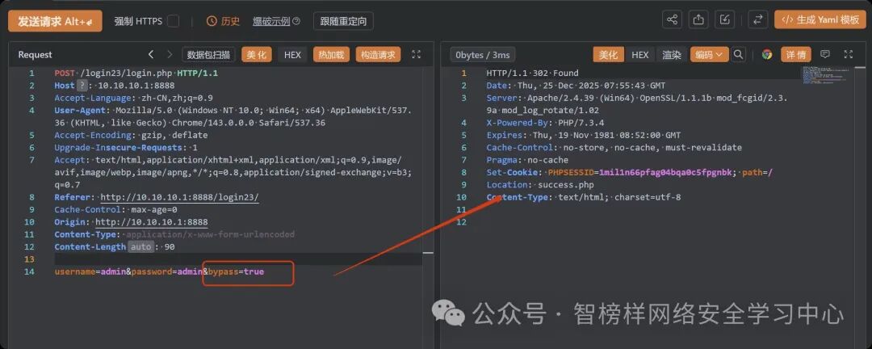Viewport: 872px width, 349px height.
Task: Click the Accept-Encoding: gzip, deflate line
Action: click(131, 135)
